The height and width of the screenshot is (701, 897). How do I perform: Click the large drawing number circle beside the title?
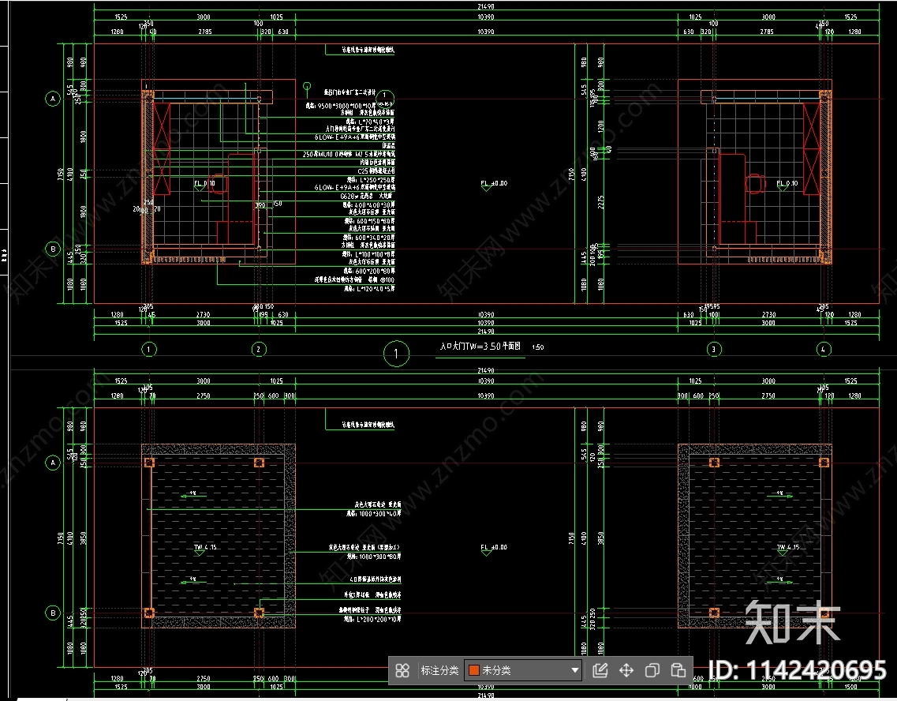(x=396, y=354)
